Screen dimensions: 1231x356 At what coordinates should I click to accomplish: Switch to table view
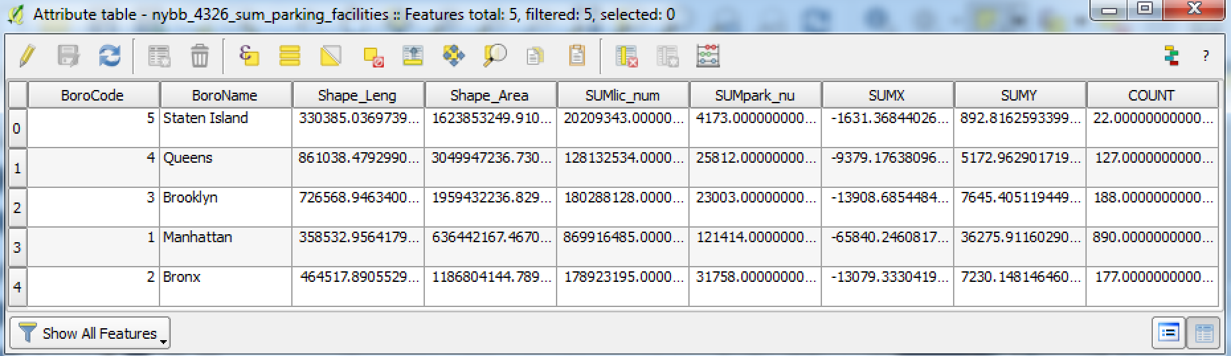coord(1204,333)
